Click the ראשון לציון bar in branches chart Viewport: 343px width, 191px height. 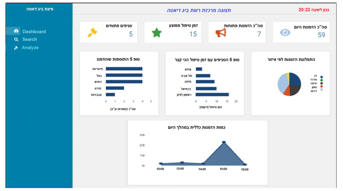coord(212,95)
